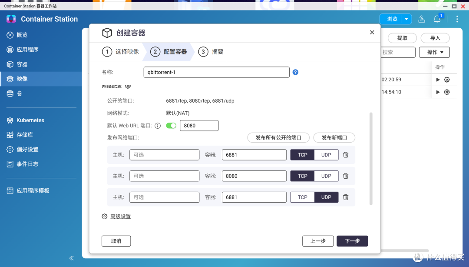Click 发布所有公开的端口 button
469x267 pixels.
pos(278,137)
